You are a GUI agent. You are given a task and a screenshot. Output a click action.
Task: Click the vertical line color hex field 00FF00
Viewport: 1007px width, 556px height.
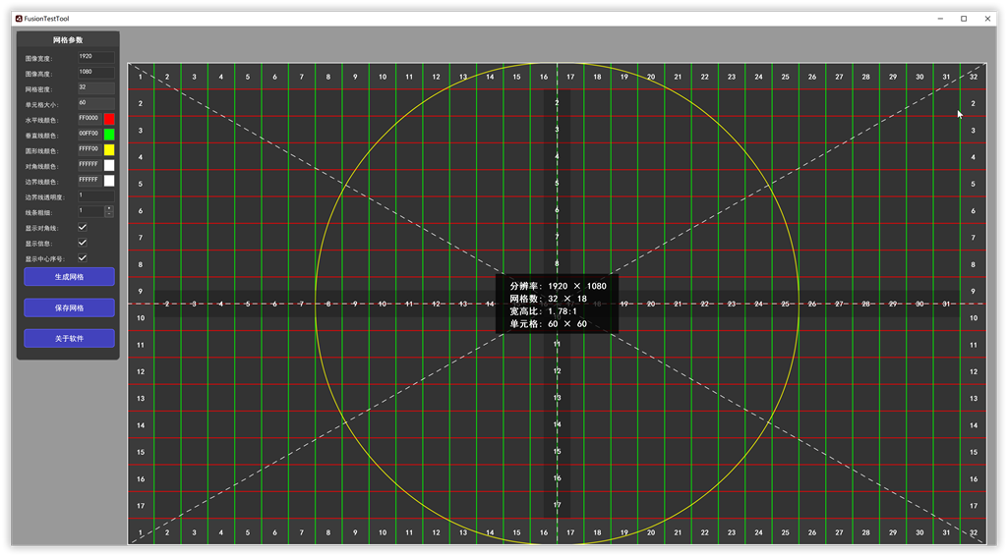point(89,134)
